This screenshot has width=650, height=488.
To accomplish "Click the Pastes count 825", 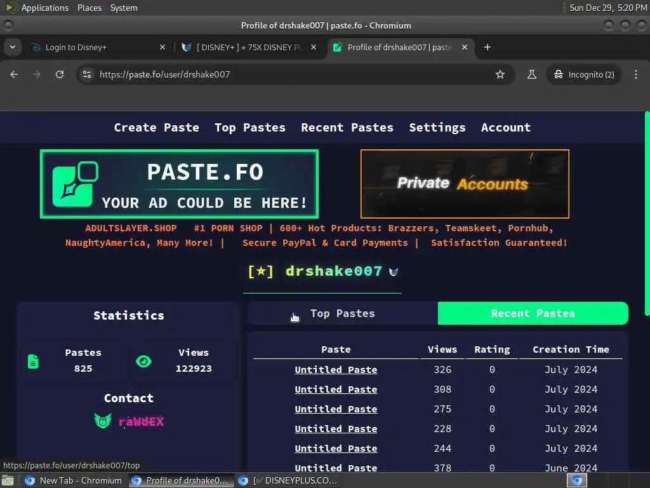I will (83, 369).
